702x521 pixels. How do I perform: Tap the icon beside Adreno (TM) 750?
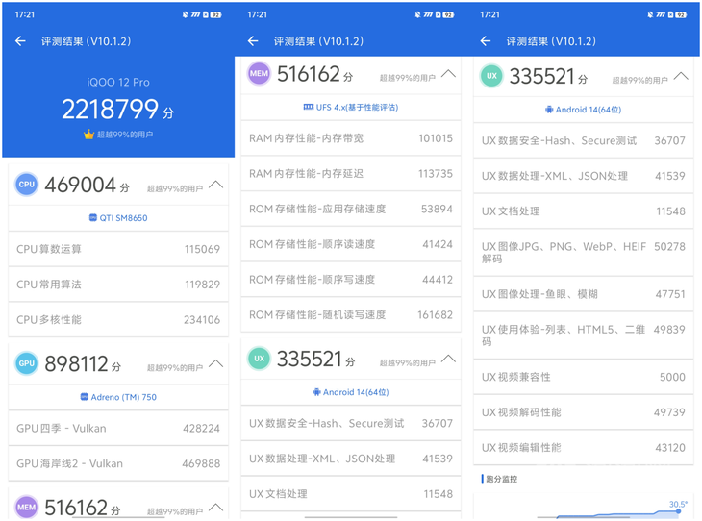click(85, 397)
